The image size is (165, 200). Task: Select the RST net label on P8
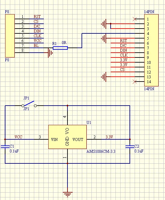pos(37,17)
